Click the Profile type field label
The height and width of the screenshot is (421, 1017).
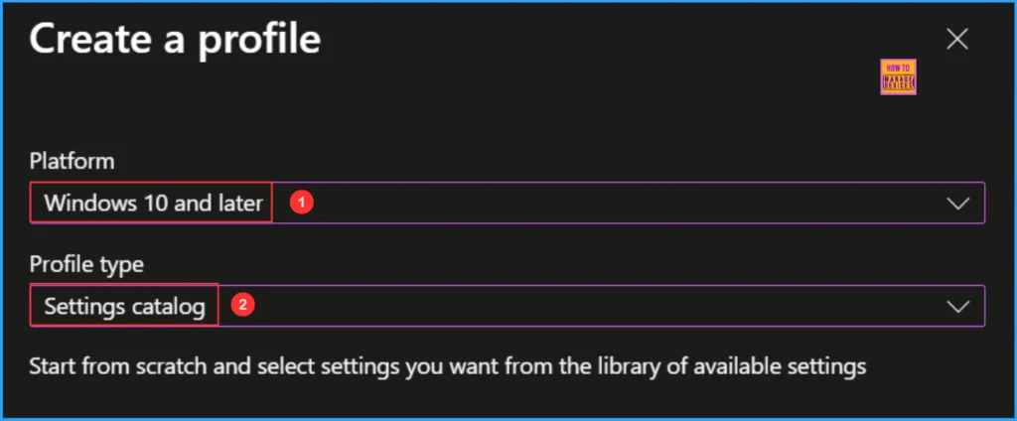(86, 264)
